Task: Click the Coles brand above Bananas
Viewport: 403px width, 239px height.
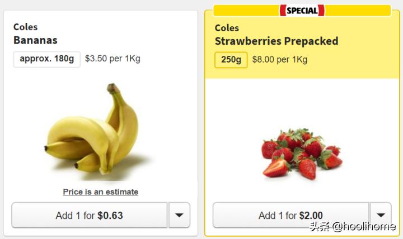Action: [x=26, y=27]
